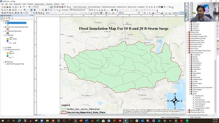Toggle the Basemap group checkbox
Viewport: 219px width, 123px height.
pyautogui.click(x=6, y=62)
